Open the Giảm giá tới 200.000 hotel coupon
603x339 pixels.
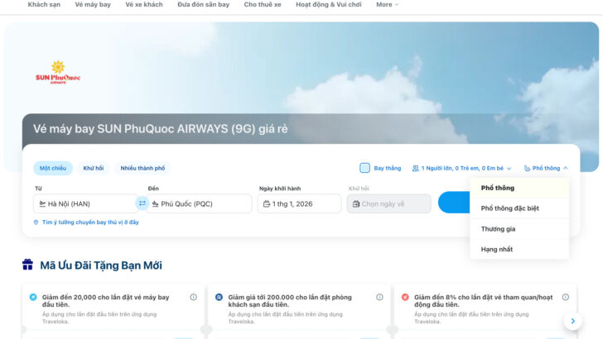(x=299, y=310)
